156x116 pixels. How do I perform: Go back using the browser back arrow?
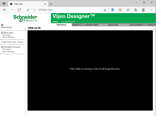[4, 10]
